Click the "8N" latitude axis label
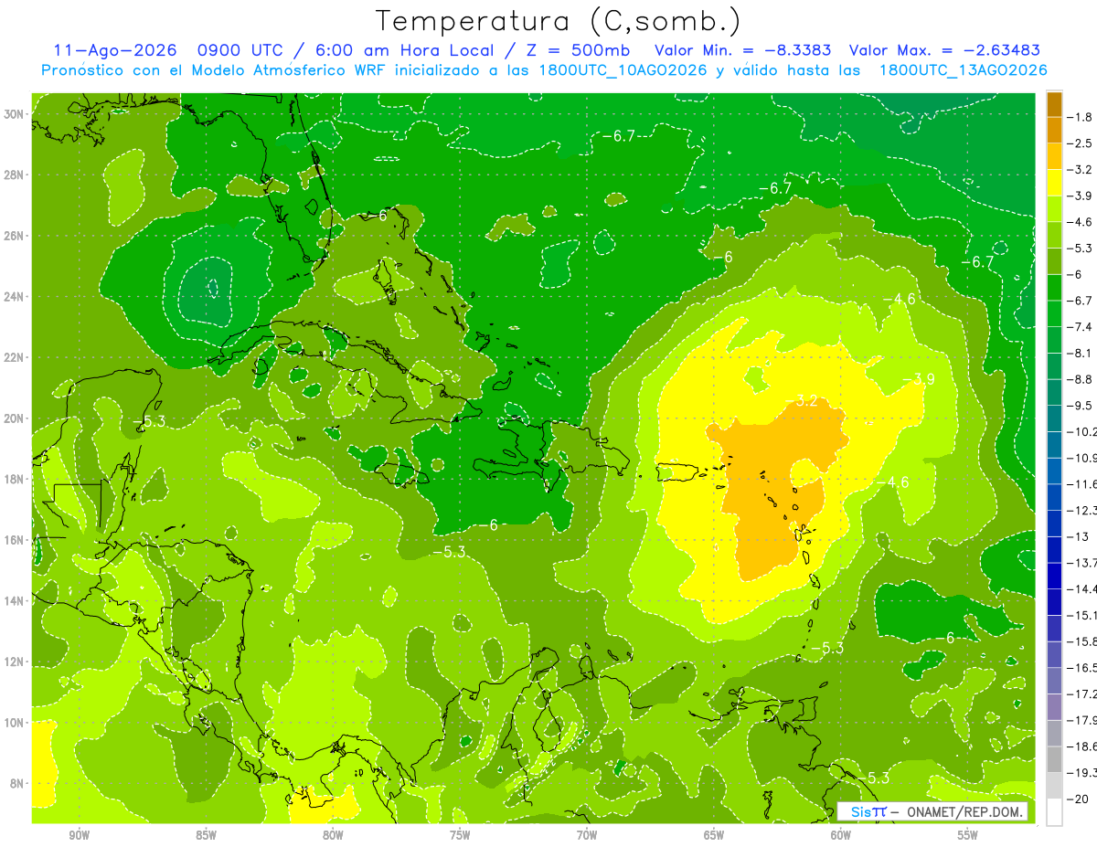1097x847 pixels. click(x=18, y=783)
